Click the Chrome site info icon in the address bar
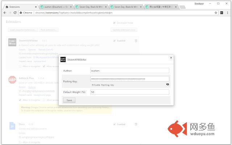The height and width of the screenshot is (145, 232). click(x=21, y=13)
